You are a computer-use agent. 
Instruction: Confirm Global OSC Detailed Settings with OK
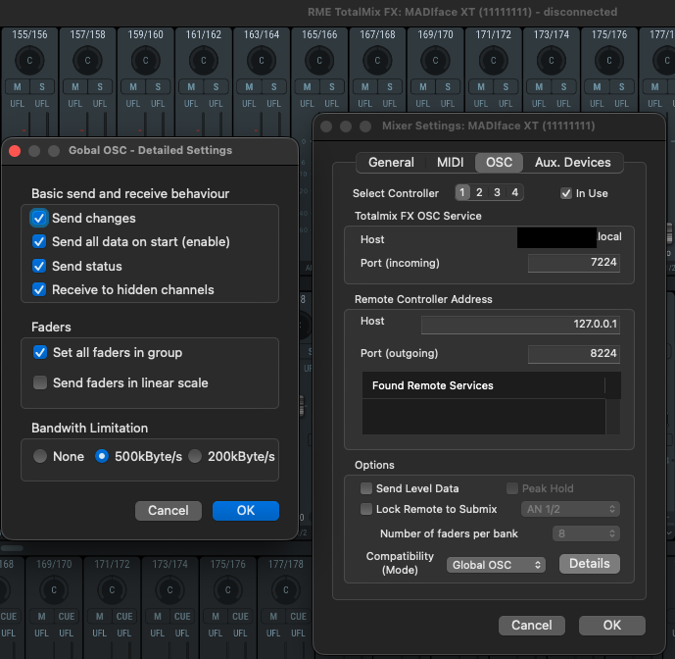pyautogui.click(x=246, y=510)
